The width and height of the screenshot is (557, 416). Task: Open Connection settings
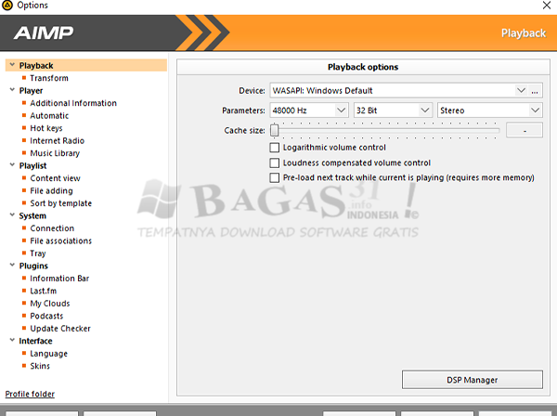[x=52, y=228]
